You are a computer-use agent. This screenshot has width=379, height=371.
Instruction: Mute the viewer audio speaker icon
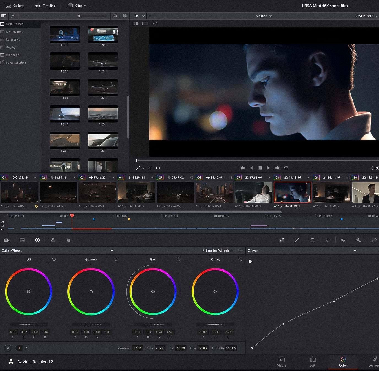[158, 168]
